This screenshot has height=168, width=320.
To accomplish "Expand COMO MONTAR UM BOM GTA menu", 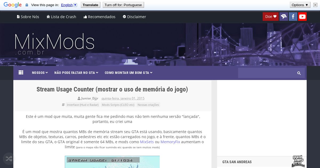I will (x=129, y=73).
